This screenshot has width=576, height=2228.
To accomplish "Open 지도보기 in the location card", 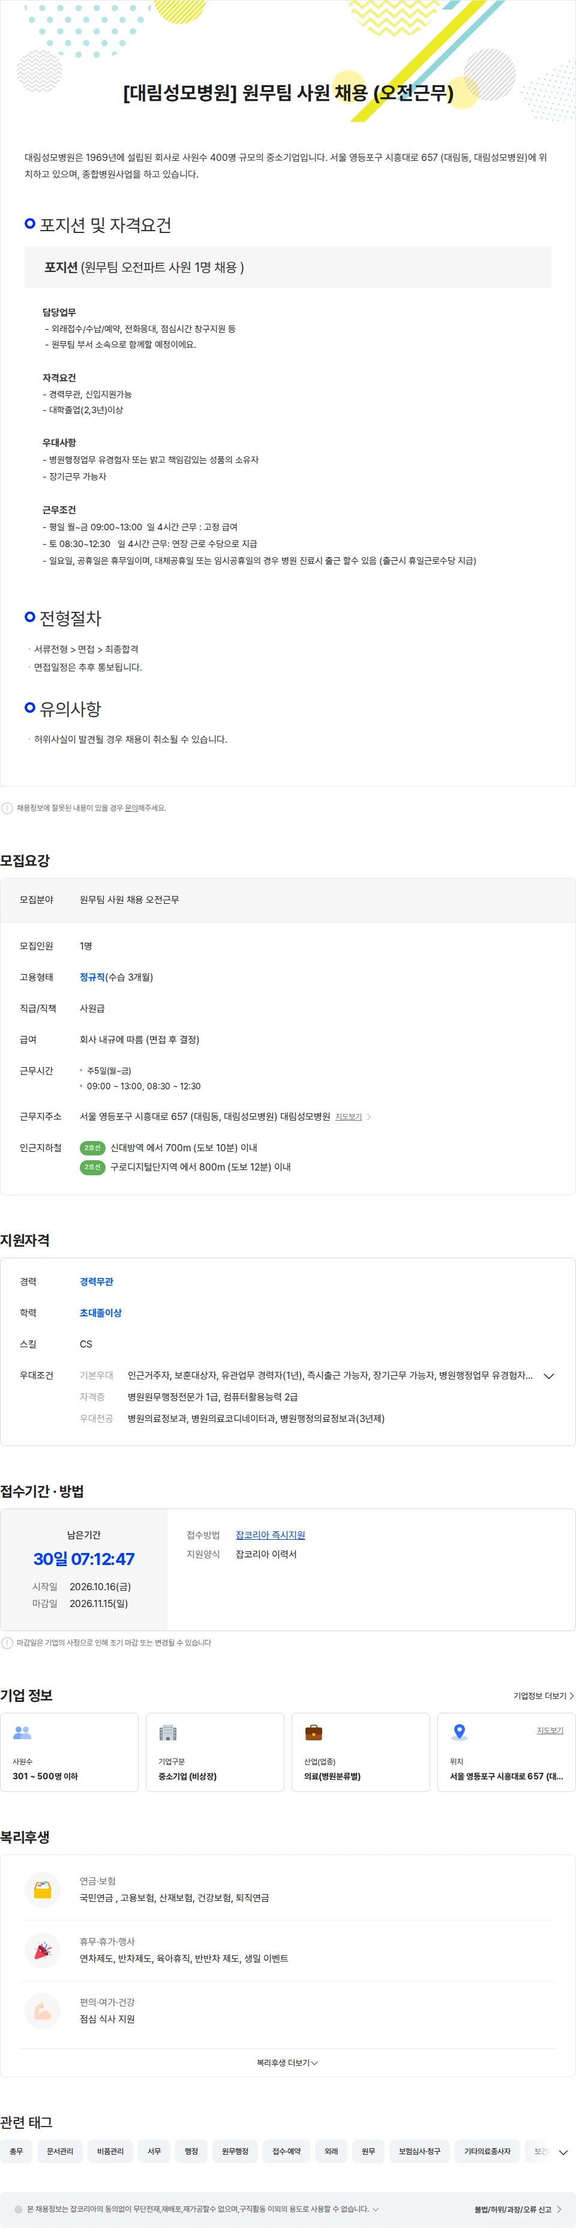I will coord(550,1730).
